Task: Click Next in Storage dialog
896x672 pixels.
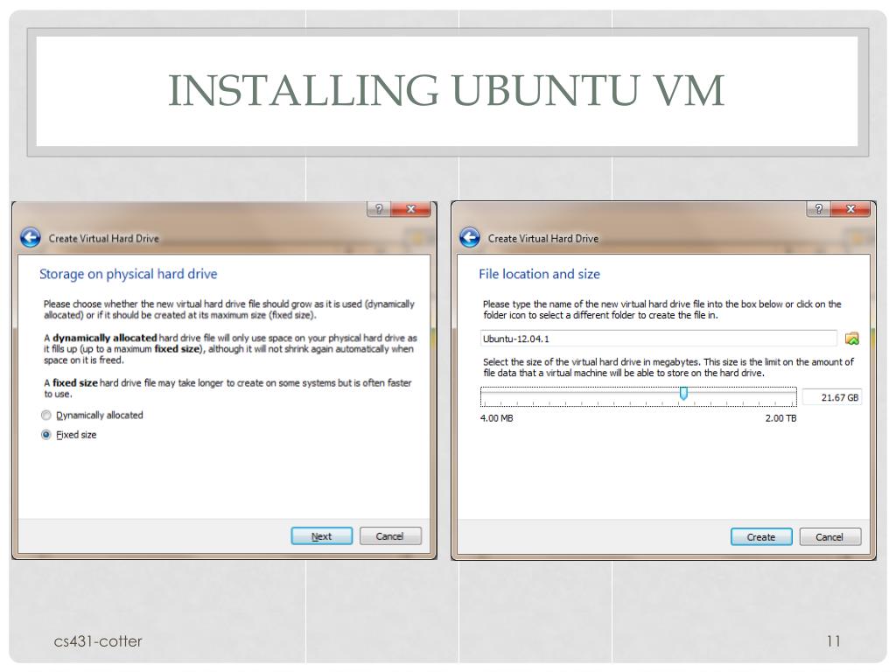Action: point(322,536)
